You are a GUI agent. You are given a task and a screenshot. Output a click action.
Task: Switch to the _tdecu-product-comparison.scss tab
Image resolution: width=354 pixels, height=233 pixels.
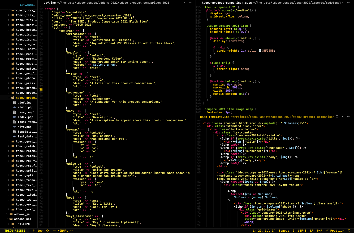point(270,2)
